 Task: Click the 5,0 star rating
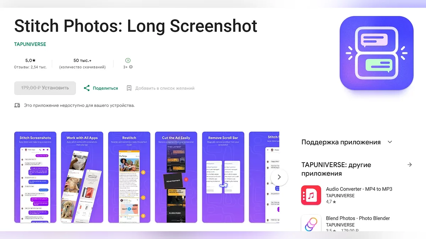tap(30, 61)
